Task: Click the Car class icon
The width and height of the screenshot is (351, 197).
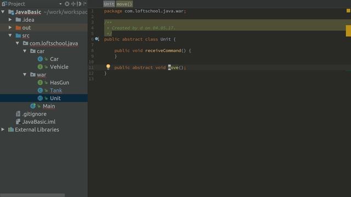Action: click(40, 59)
